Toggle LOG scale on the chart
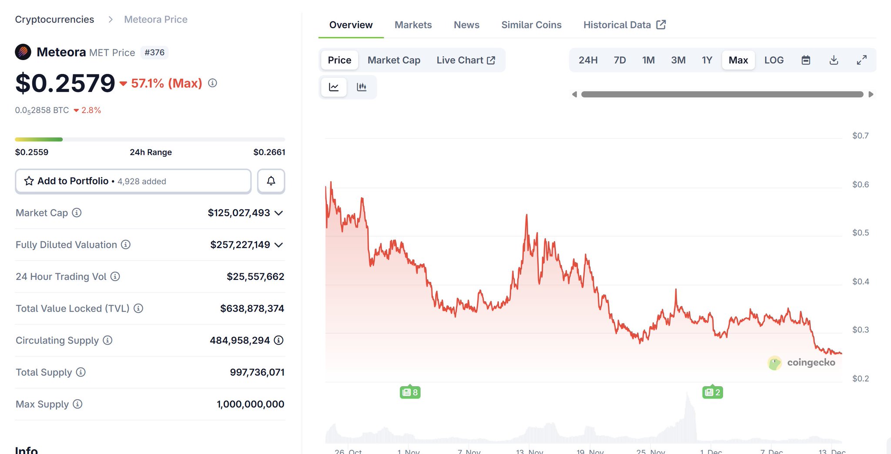The image size is (891, 454). click(x=774, y=60)
